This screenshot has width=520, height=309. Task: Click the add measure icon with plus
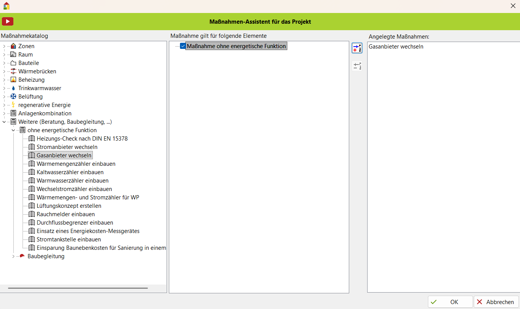[x=357, y=48]
